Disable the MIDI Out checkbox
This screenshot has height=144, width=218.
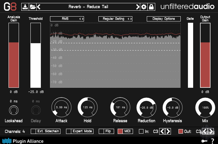tap(181, 131)
